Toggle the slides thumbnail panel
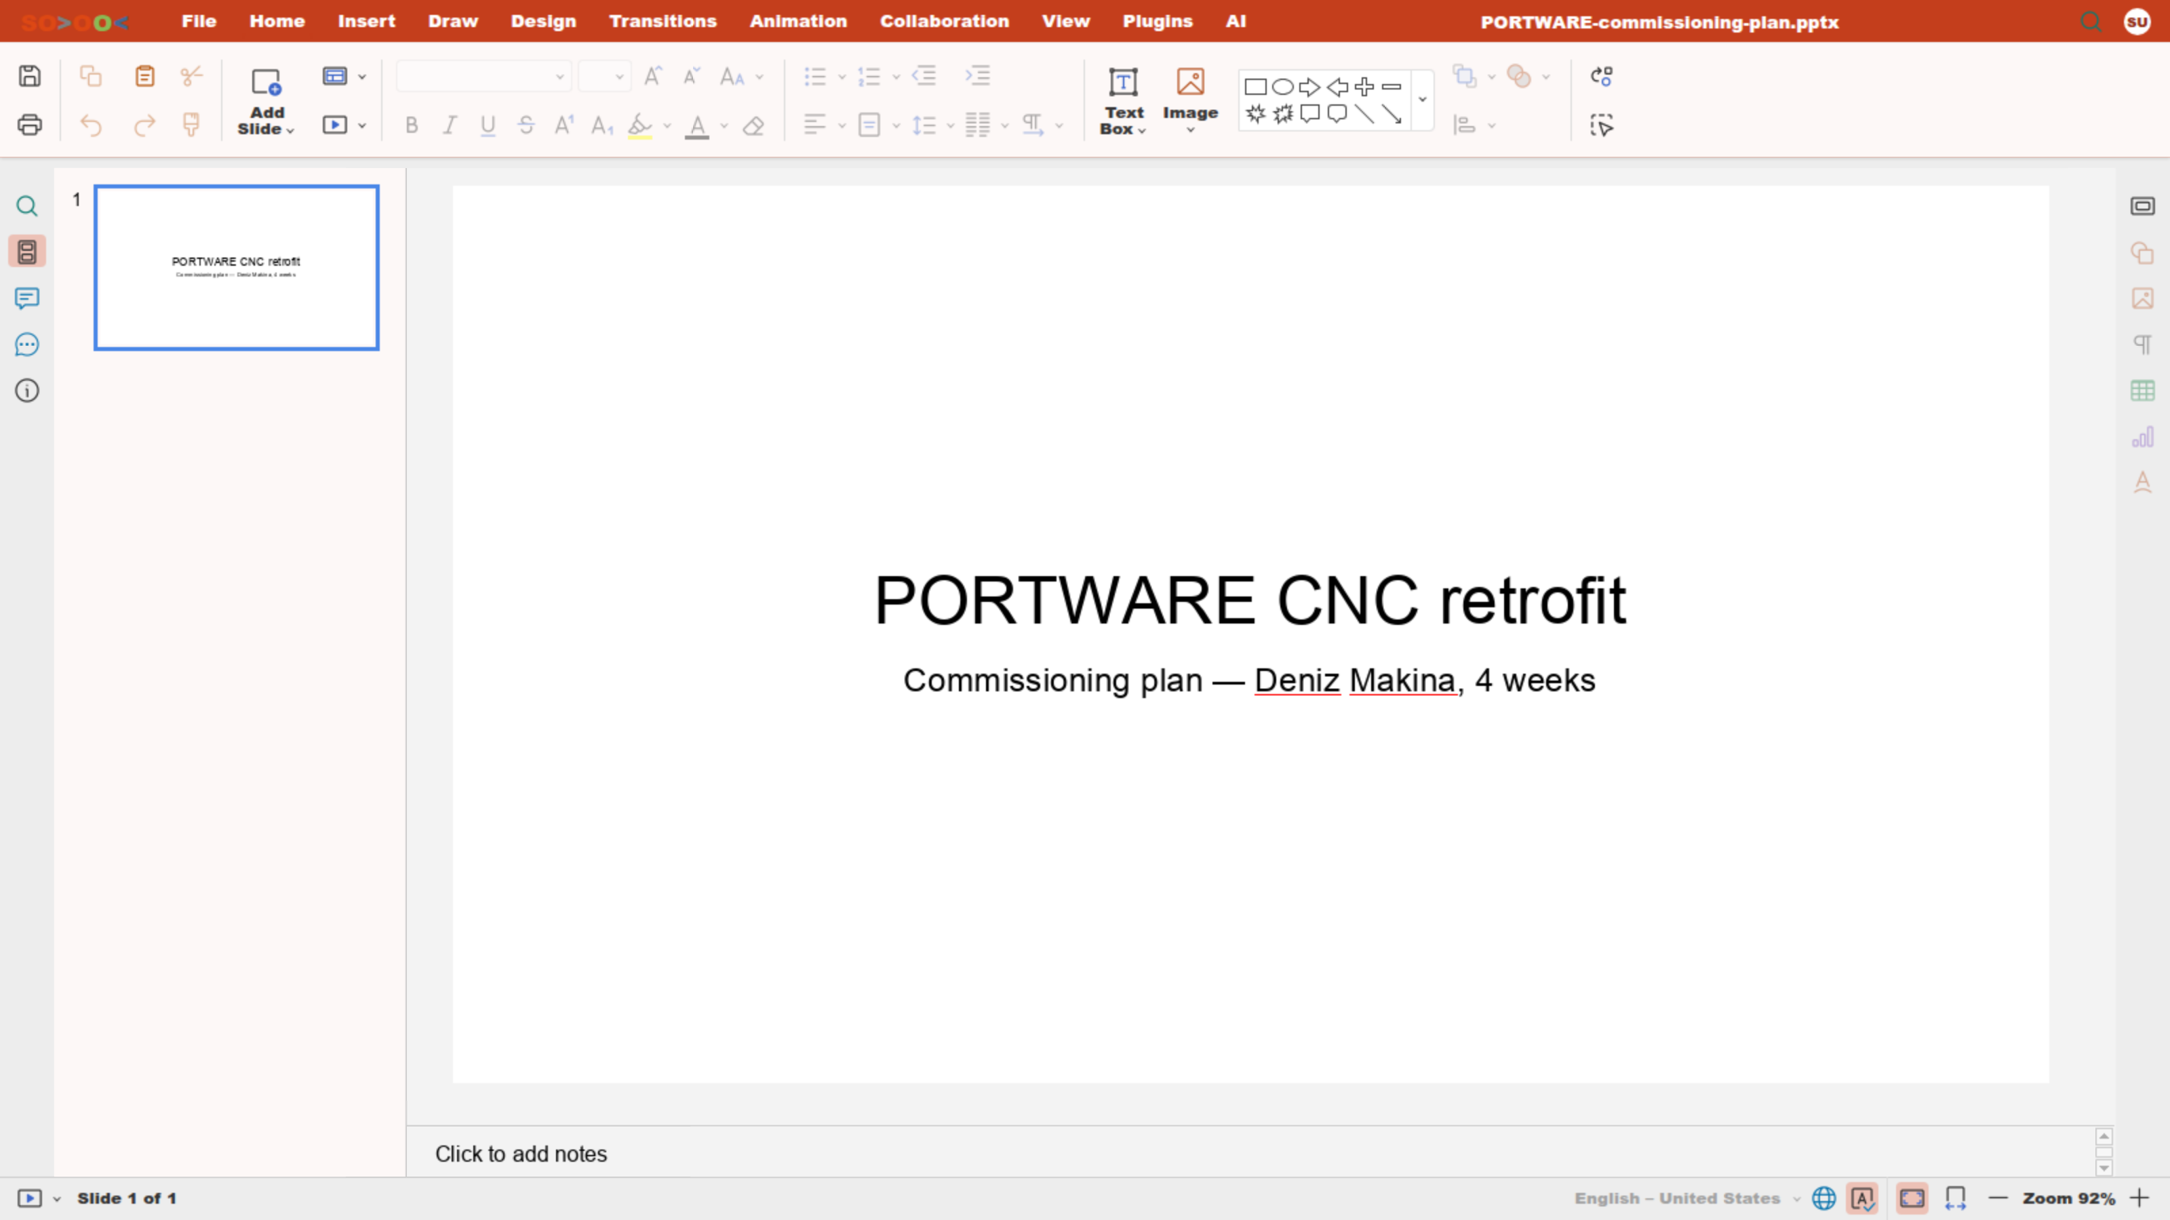Screen dimensions: 2170x1220 click(x=27, y=251)
